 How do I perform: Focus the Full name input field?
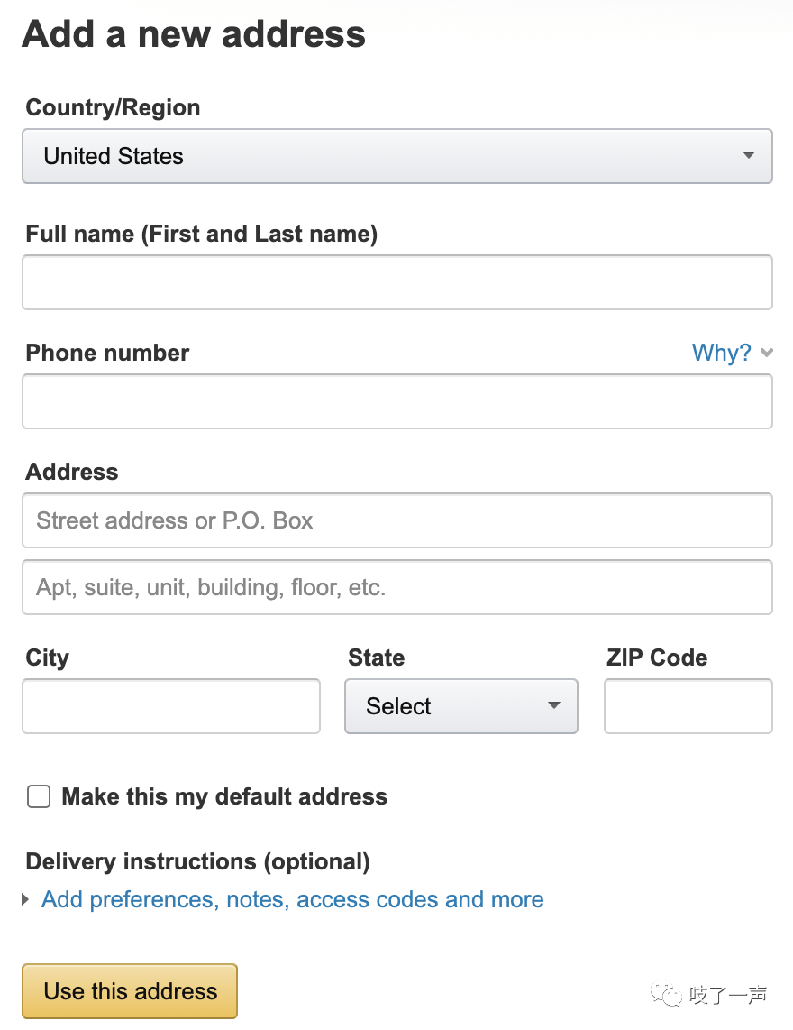tap(397, 282)
